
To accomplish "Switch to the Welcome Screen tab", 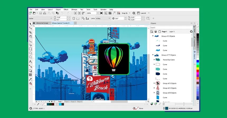I will [x=42, y=23].
